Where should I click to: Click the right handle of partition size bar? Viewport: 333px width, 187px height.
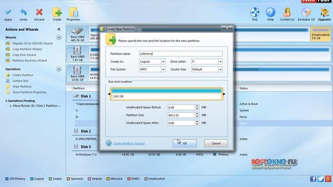(x=224, y=94)
